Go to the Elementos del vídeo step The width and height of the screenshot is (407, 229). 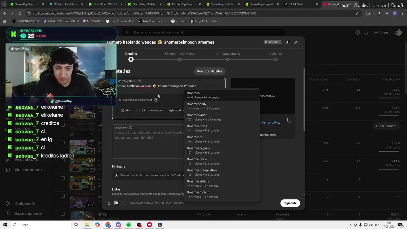click(x=179, y=56)
